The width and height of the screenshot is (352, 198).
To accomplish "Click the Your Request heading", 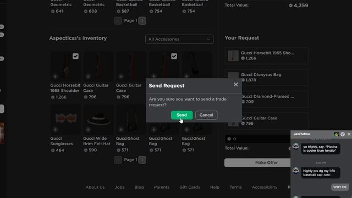I will [242, 38].
